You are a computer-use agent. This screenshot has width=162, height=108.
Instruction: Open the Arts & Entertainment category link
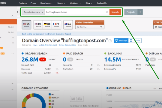pyautogui.click(x=48, y=45)
